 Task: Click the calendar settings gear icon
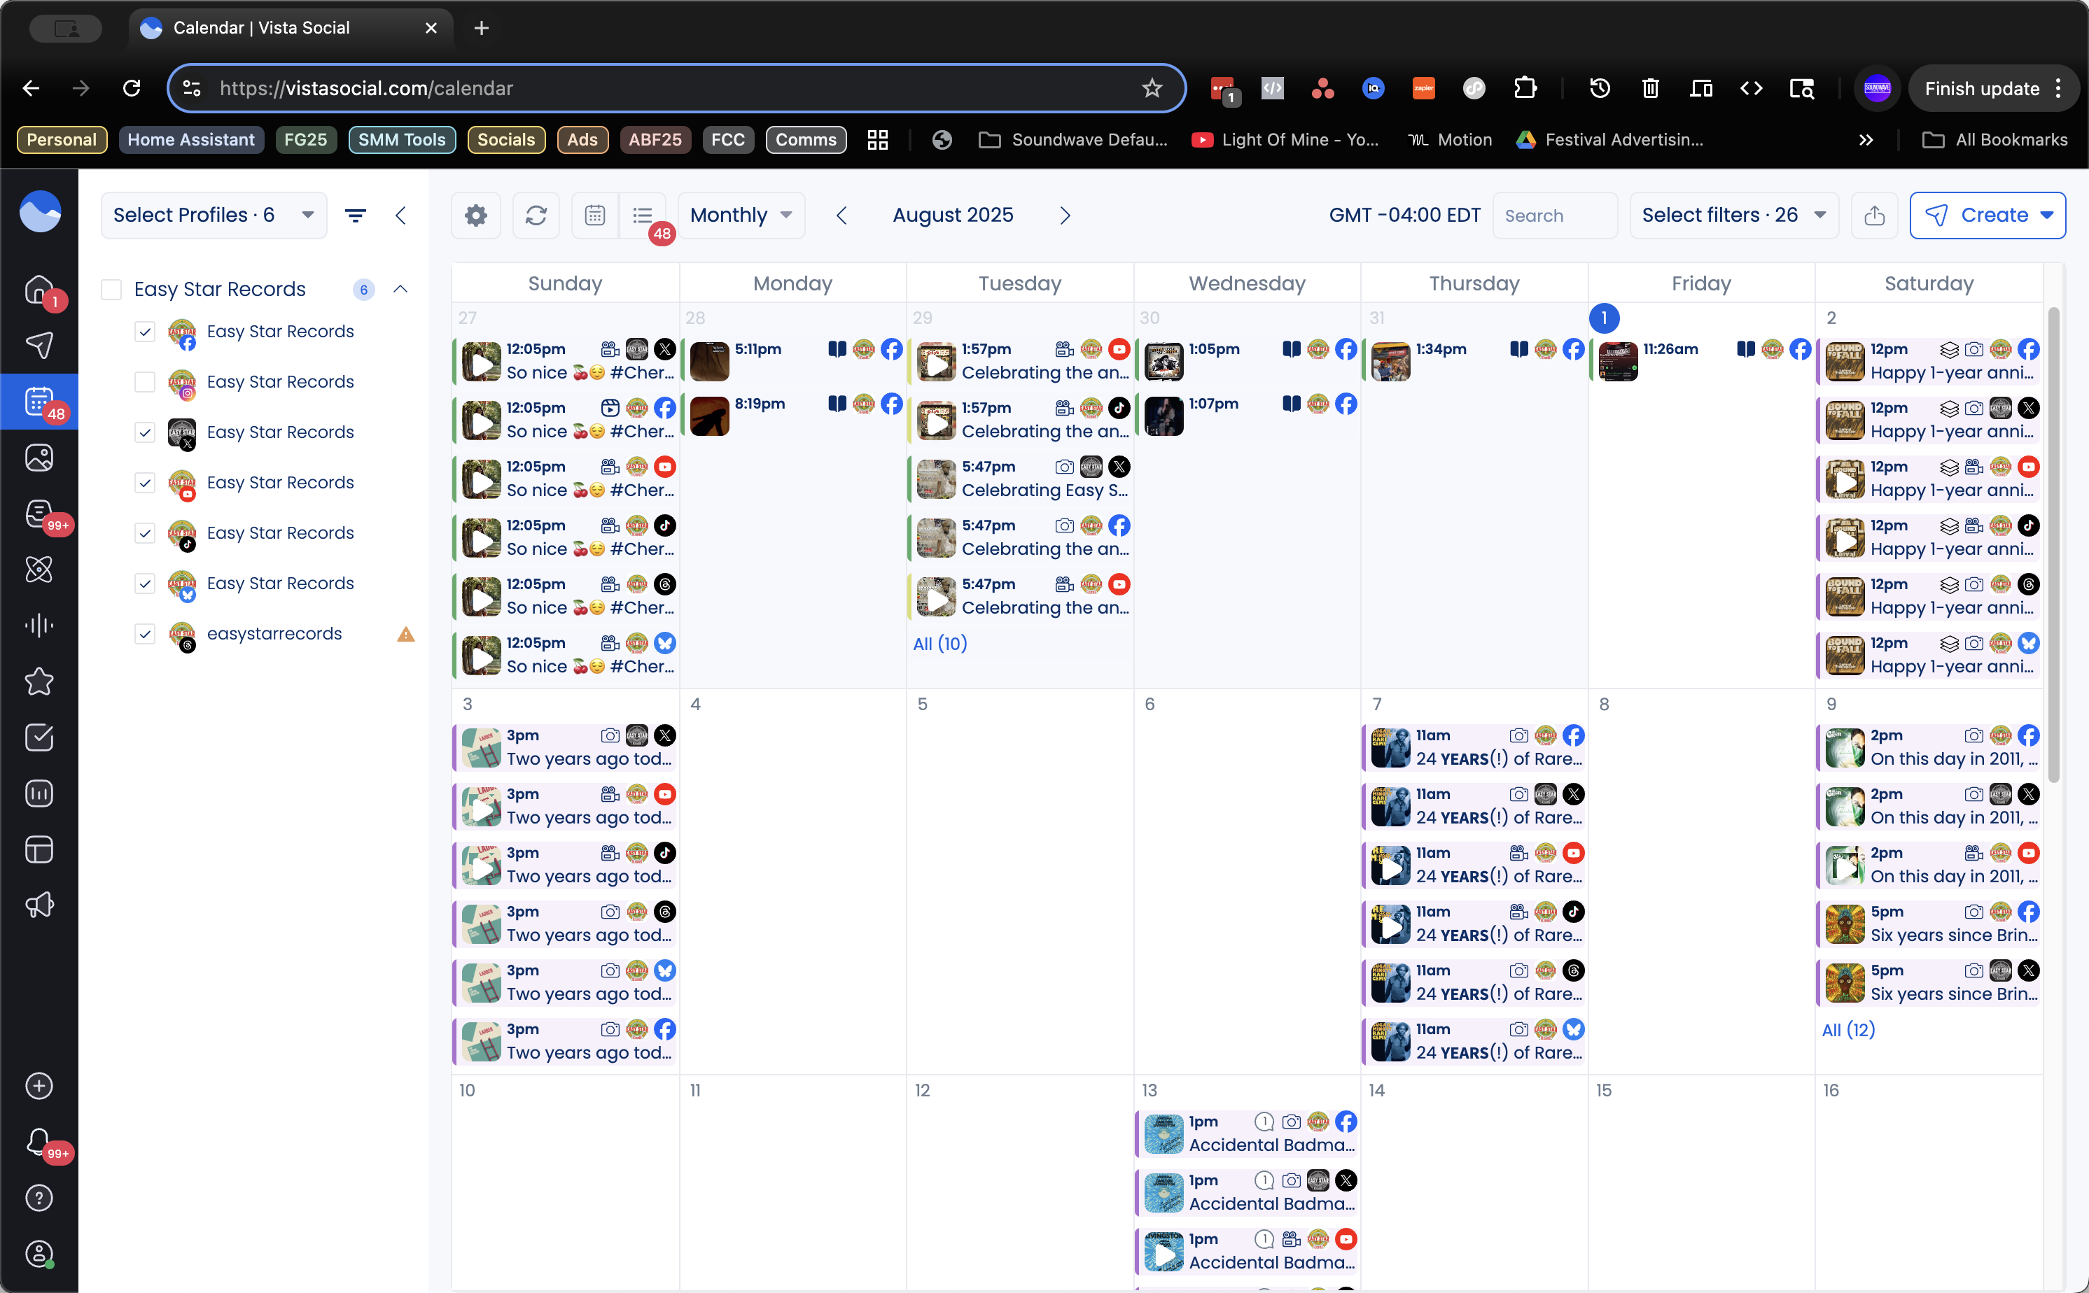[475, 215]
